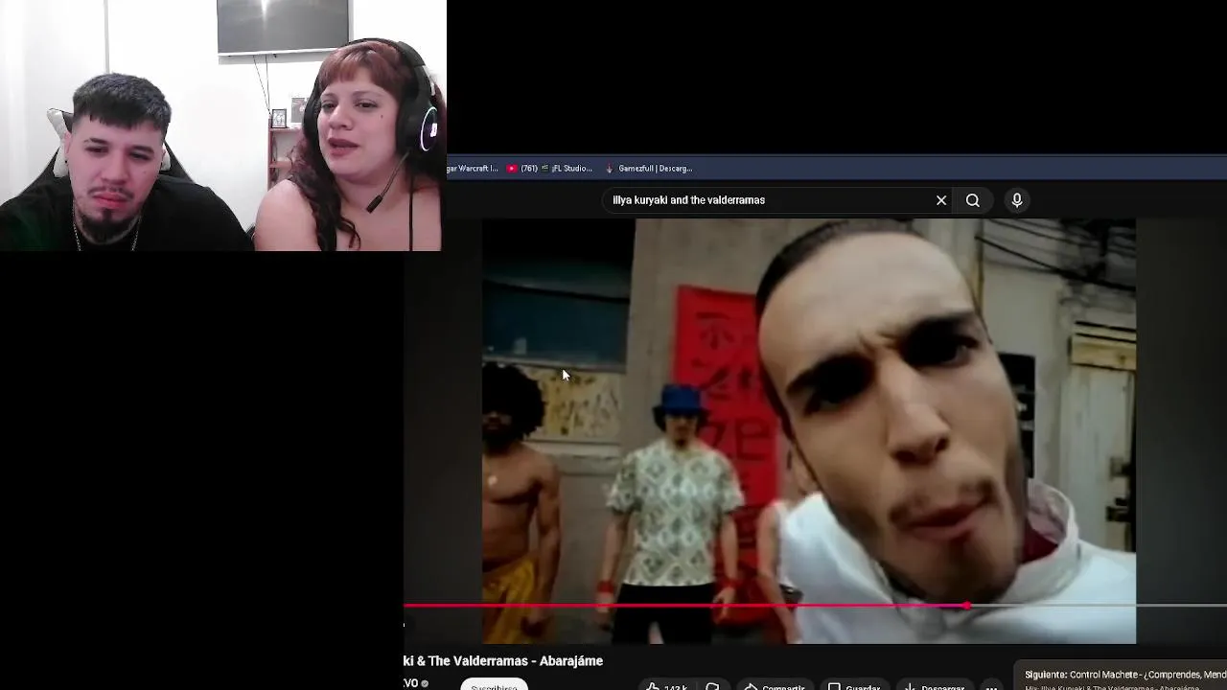
Task: Click the magnifier search button
Action: click(x=973, y=200)
